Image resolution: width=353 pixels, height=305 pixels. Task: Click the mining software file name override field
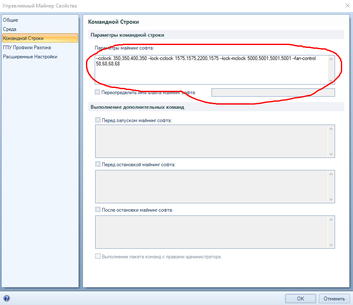coord(273,92)
